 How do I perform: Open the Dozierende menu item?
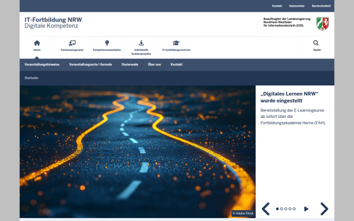[x=130, y=64]
